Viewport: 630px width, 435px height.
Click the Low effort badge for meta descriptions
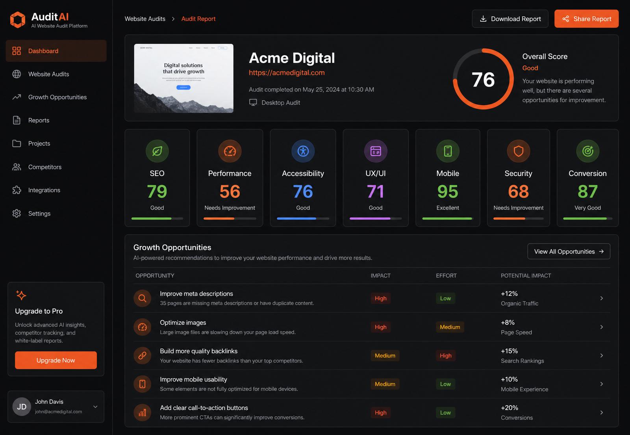[x=445, y=298]
